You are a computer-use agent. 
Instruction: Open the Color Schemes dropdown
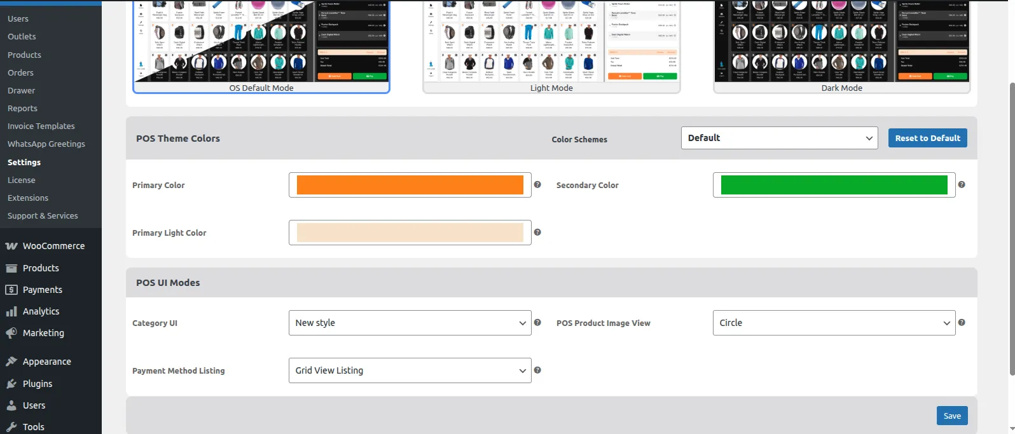pyautogui.click(x=779, y=138)
